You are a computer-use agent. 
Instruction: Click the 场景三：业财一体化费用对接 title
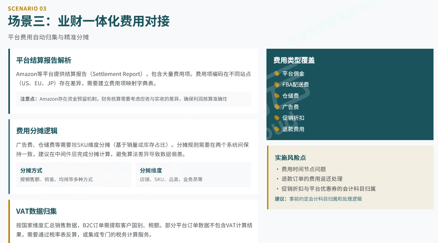coord(89,21)
